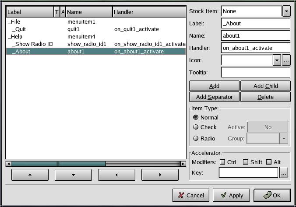The width and height of the screenshot is (296, 207).
Task: Expand the Stock Item dropdown
Action: coord(286,11)
